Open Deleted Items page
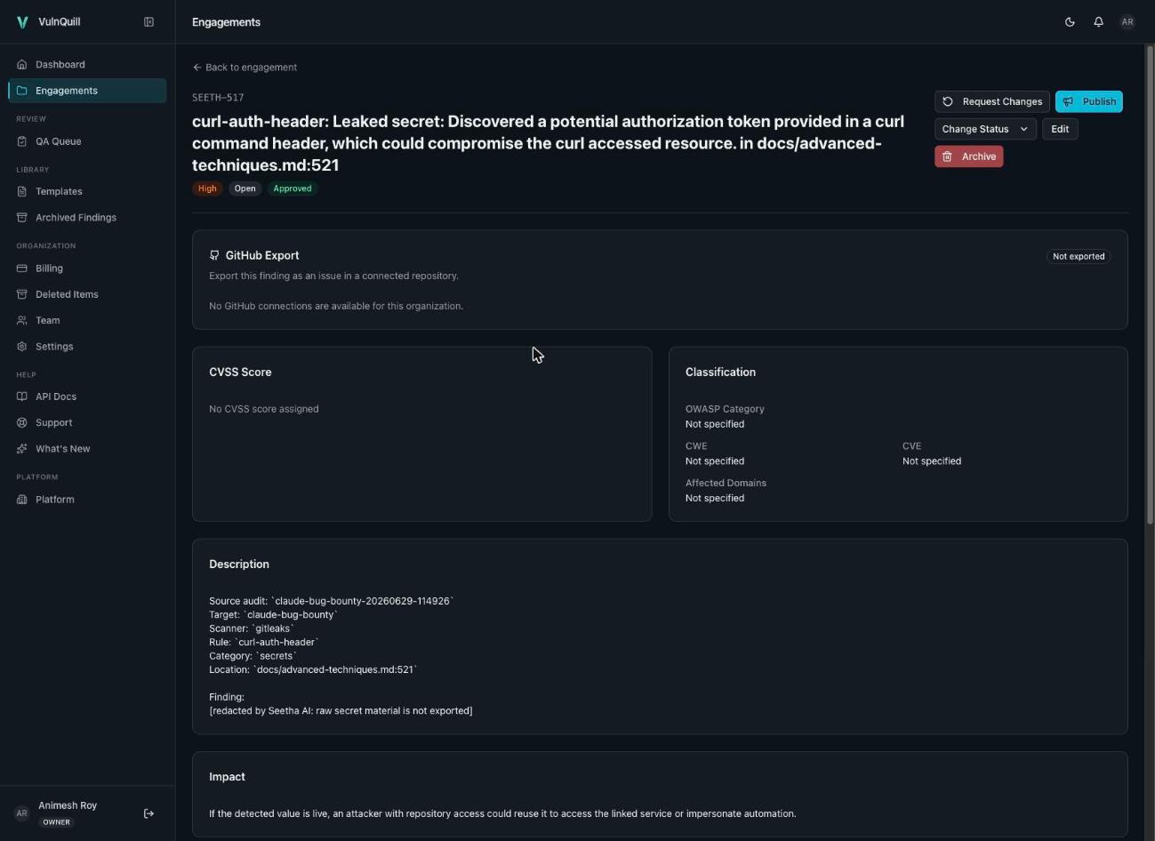Screen dimensions: 1155x841 (87, 294)
